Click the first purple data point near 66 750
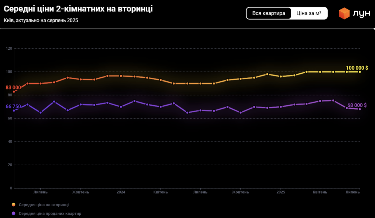This screenshot has width=375, height=218. pyautogui.click(x=14, y=110)
